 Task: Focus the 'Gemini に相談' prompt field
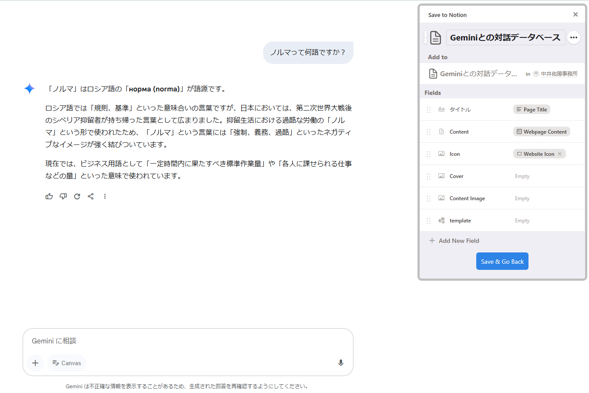pos(187,341)
